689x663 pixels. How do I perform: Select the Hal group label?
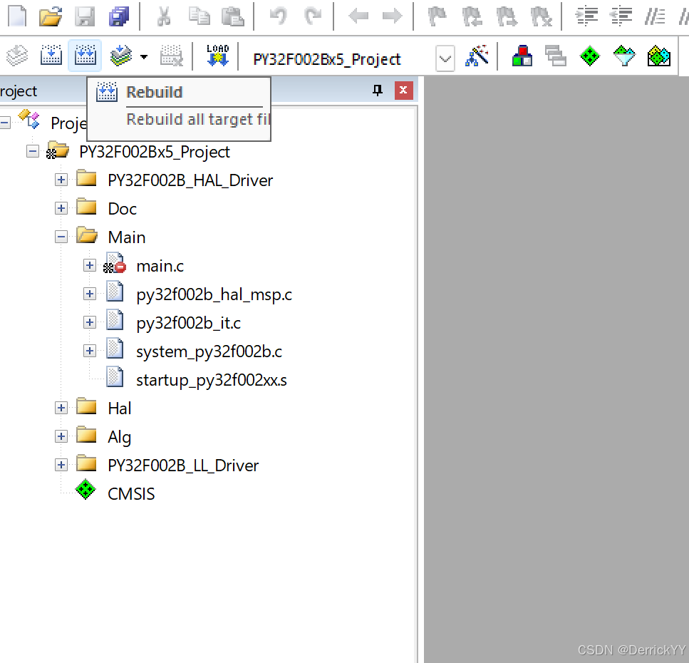(120, 408)
